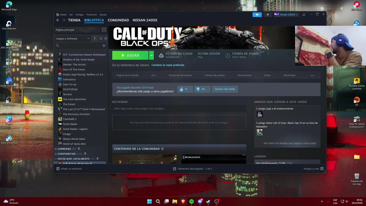The width and height of the screenshot is (366, 206).
Task: Filter by ready to play icon
Action: pyautogui.click(x=106, y=38)
